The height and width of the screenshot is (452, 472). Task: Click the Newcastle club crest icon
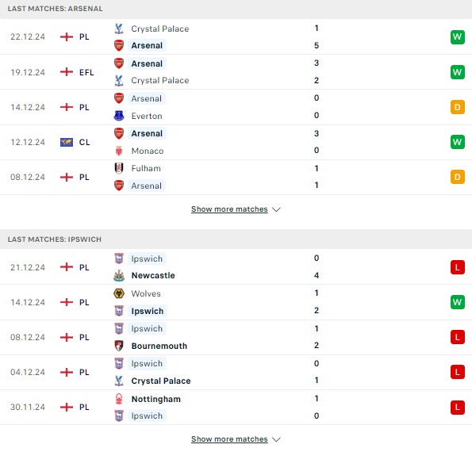pyautogui.click(x=119, y=275)
